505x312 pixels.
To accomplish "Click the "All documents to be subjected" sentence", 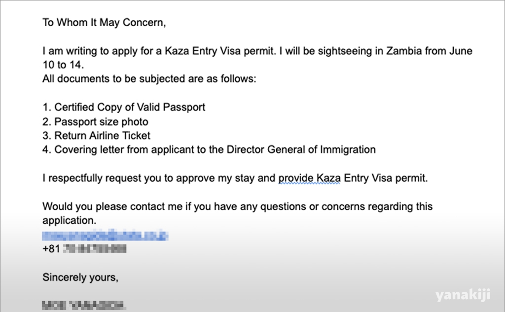I will tap(149, 79).
